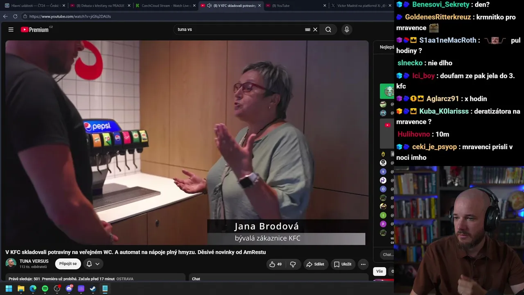The width and height of the screenshot is (524, 295).
Task: Click username 'S1aa1neMacRoth' in stream chat
Action: [x=447, y=40]
